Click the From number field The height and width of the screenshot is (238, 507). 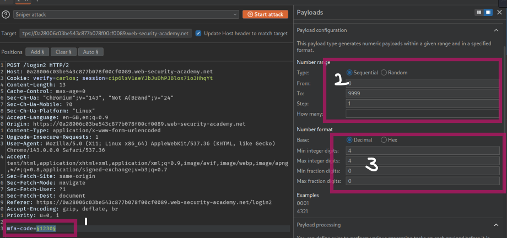tap(422, 83)
